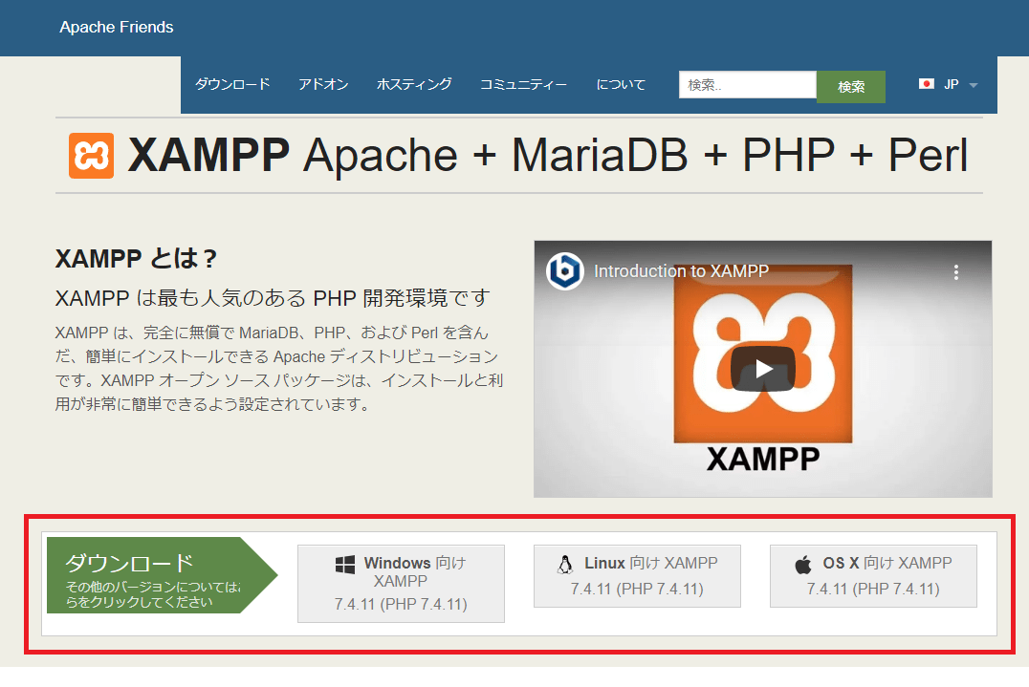The image size is (1029, 687).
Task: Click the Apple logo icon
Action: coord(803,565)
